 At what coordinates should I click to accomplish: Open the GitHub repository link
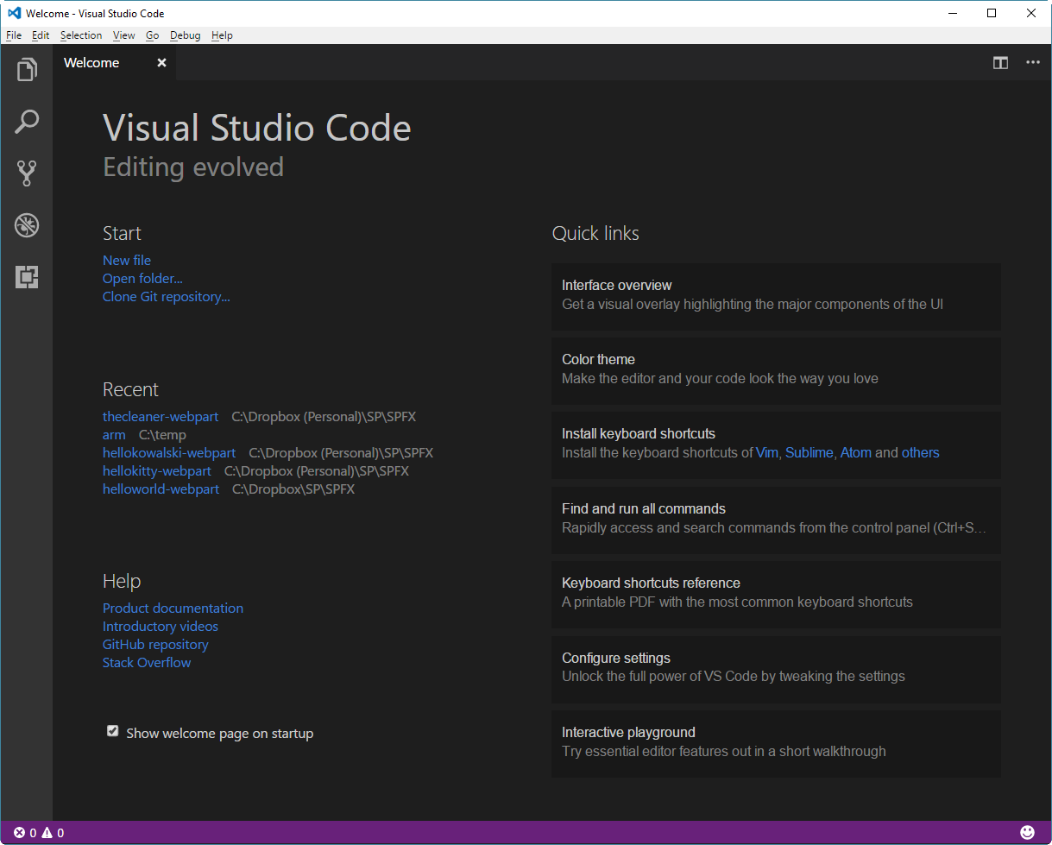point(155,644)
